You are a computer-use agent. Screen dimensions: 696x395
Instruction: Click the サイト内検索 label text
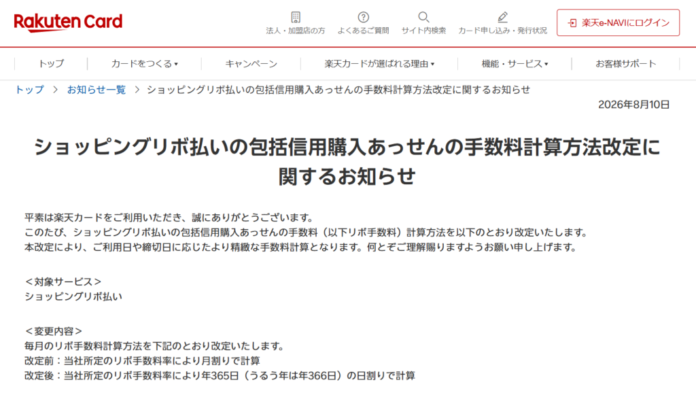pyautogui.click(x=423, y=31)
